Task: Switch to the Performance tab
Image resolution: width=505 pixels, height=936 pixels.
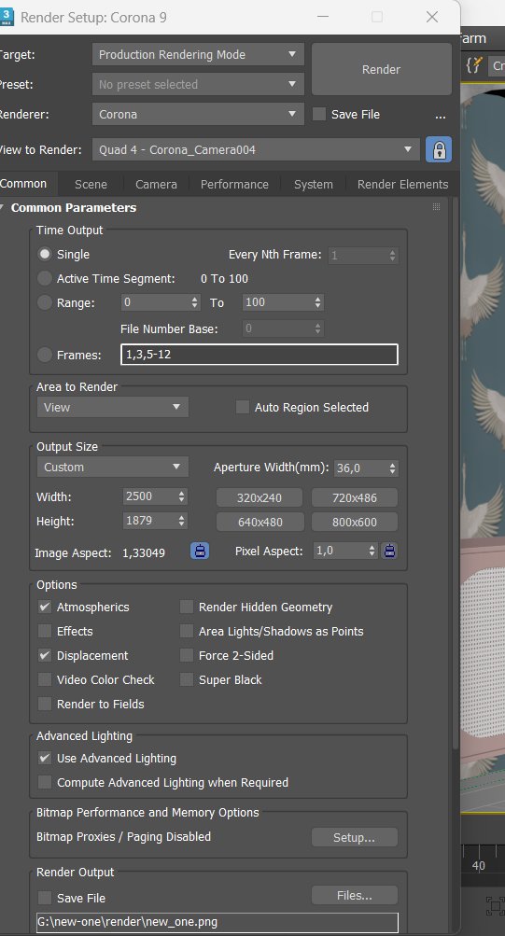Action: (x=234, y=185)
